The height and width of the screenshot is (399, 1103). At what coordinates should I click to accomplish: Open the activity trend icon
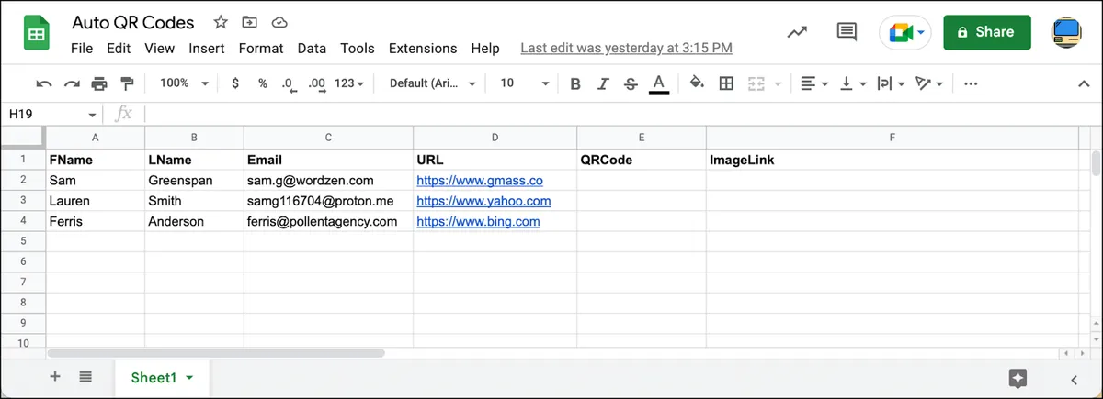[798, 32]
